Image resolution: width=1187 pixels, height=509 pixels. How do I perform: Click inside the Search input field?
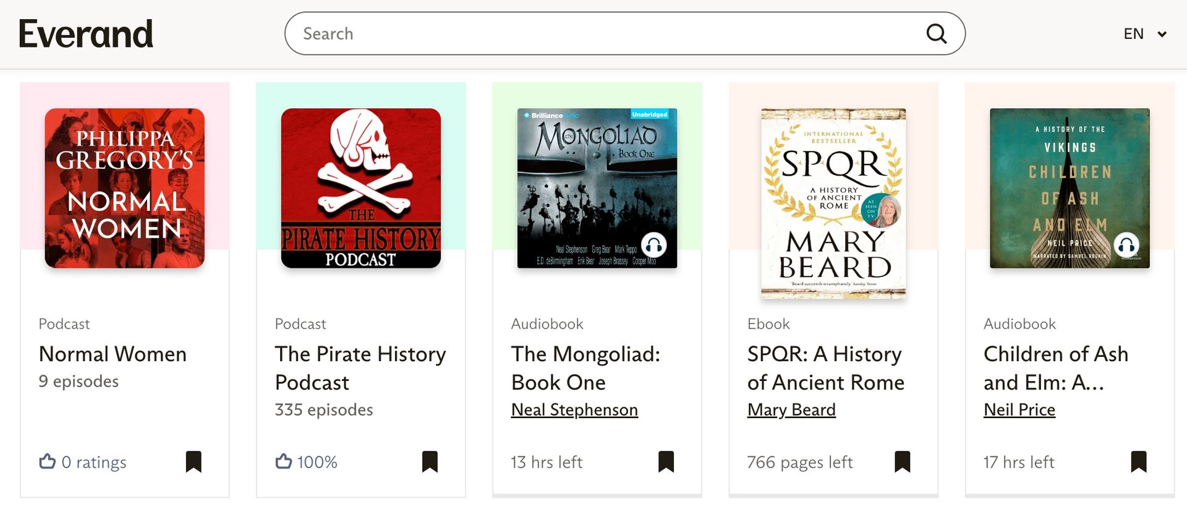[x=556, y=33]
